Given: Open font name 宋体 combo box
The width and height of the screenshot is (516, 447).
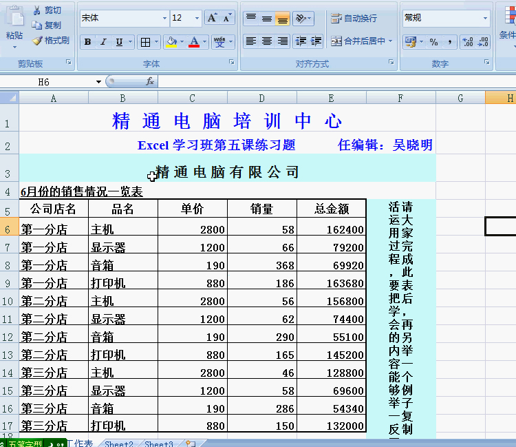Looking at the screenshot, I should click(125, 18).
